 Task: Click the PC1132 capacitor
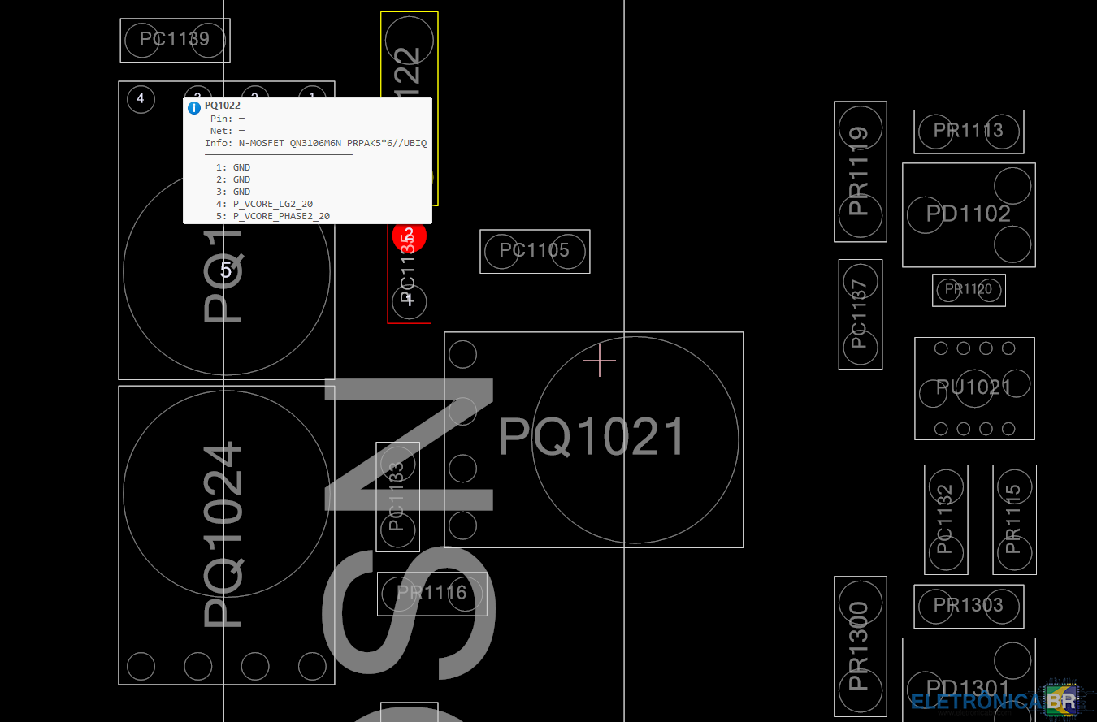(945, 519)
